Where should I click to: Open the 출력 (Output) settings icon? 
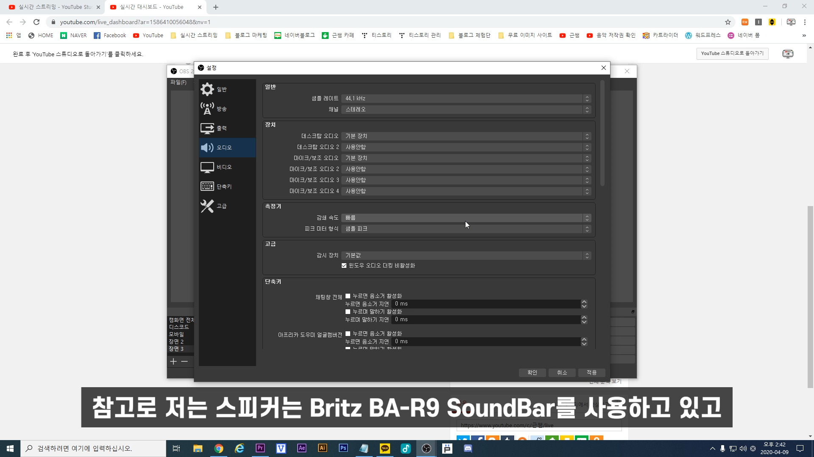[x=207, y=128]
